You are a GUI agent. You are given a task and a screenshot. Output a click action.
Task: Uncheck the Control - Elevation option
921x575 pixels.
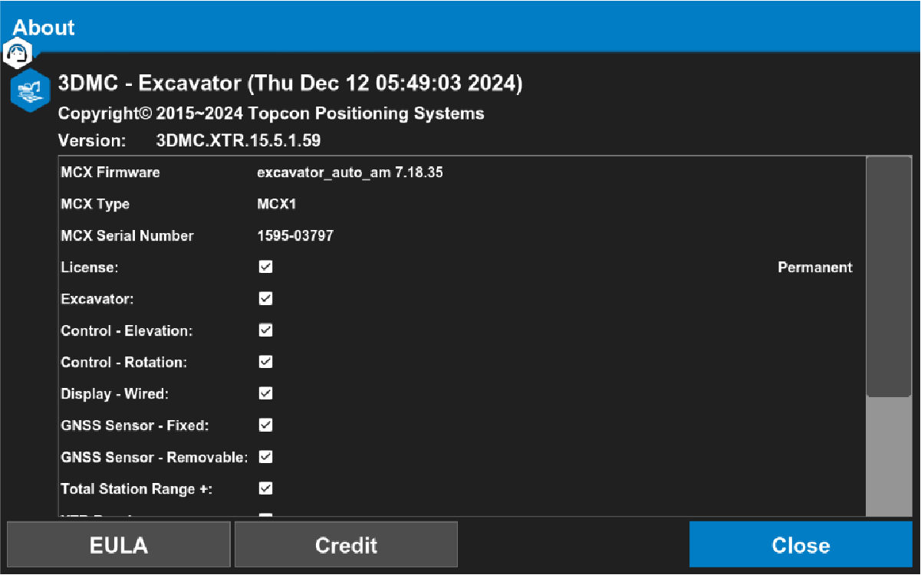pyautogui.click(x=265, y=330)
